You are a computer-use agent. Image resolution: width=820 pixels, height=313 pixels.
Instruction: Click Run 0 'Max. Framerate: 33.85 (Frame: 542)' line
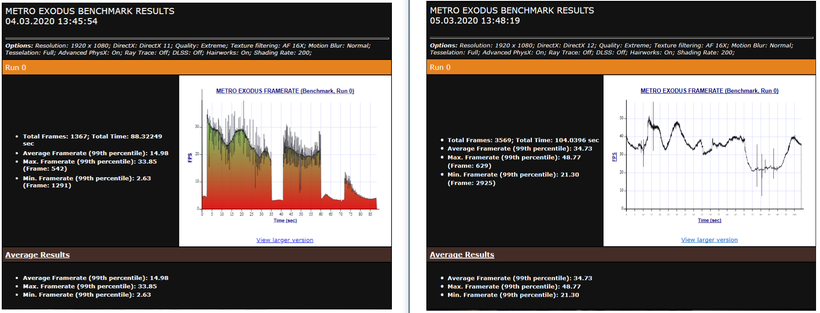90,165
